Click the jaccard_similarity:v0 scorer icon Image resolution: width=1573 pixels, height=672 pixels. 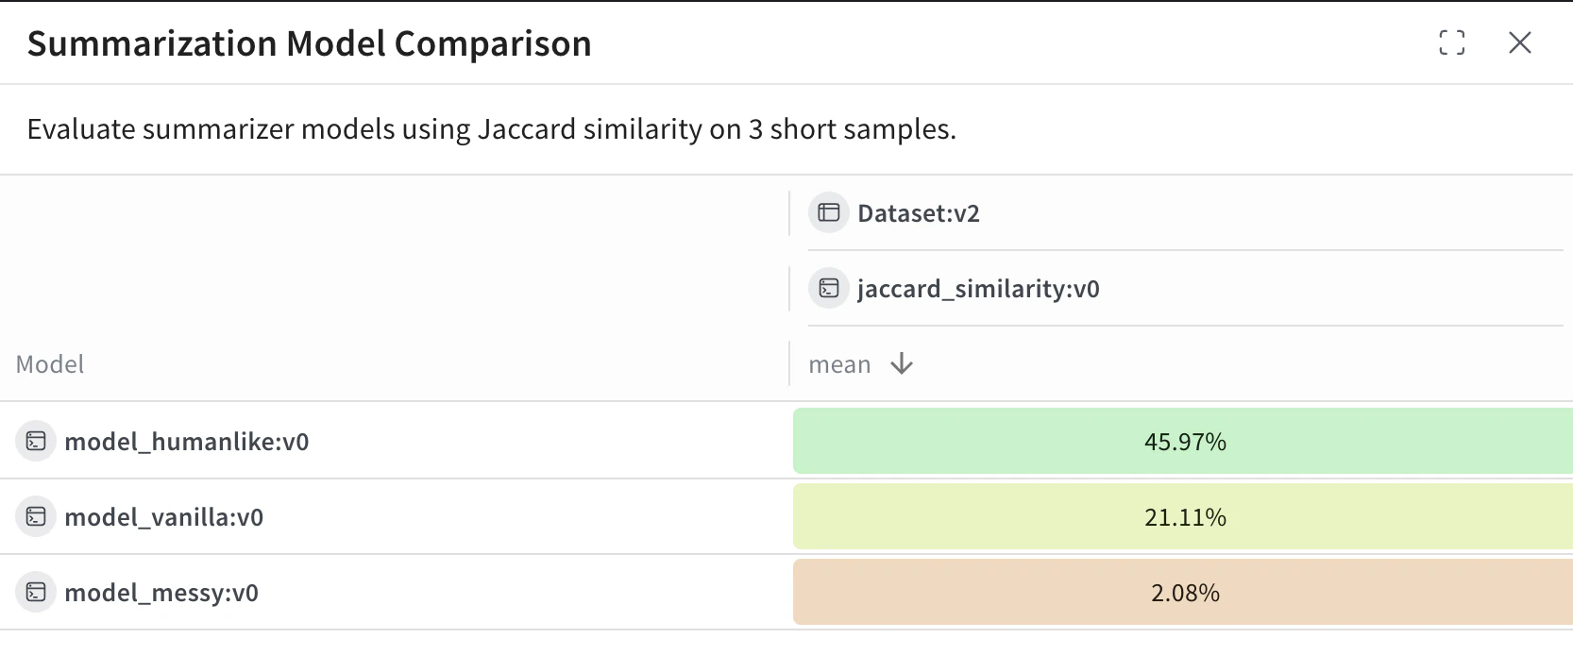tap(828, 289)
